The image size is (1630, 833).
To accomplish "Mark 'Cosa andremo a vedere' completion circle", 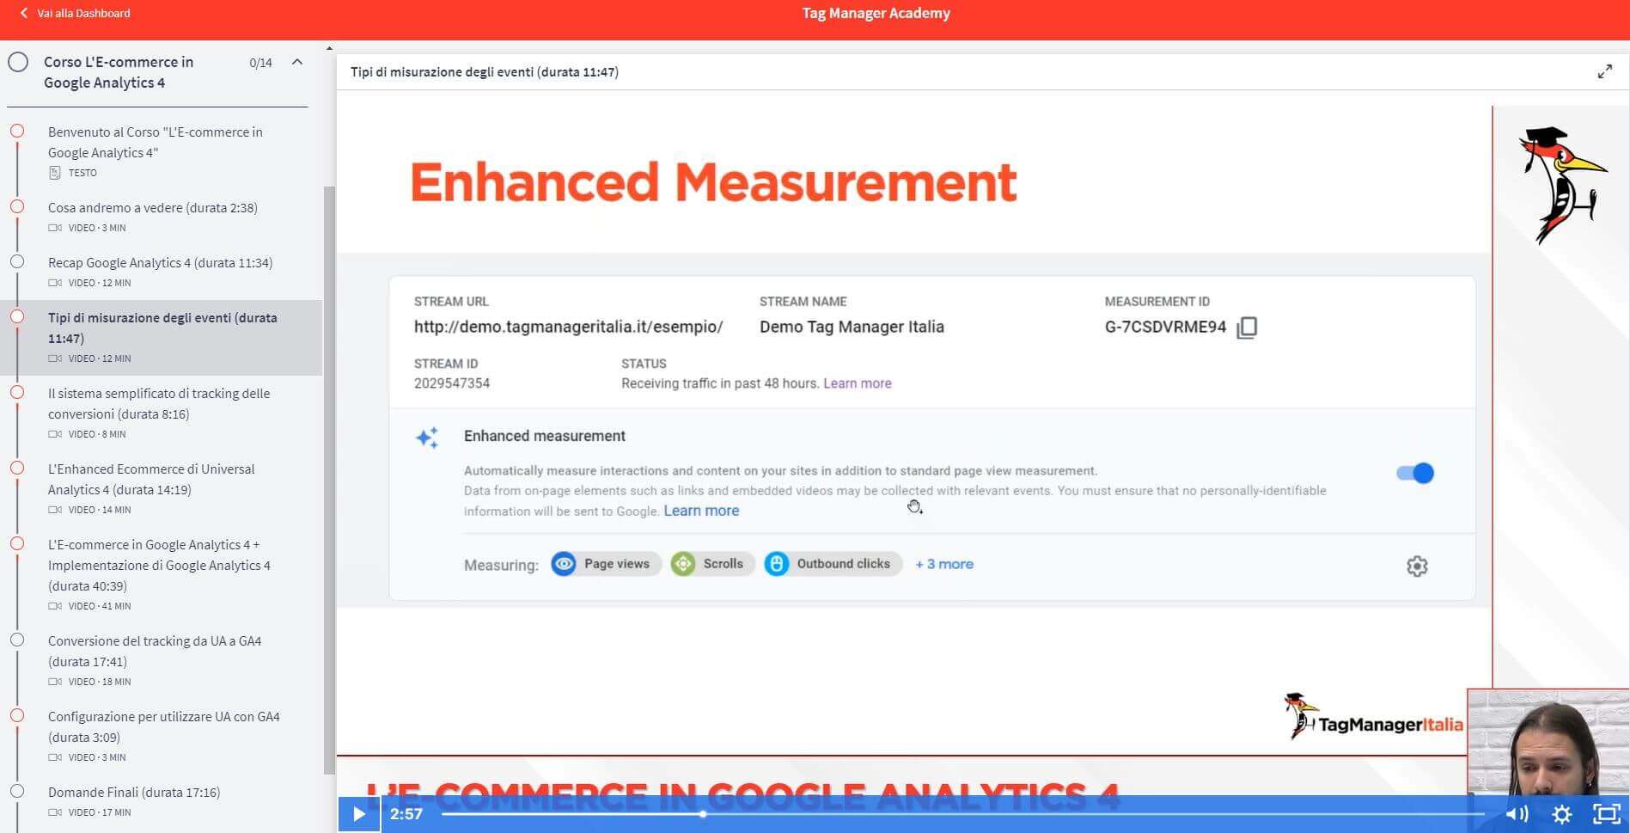I will tap(17, 206).
